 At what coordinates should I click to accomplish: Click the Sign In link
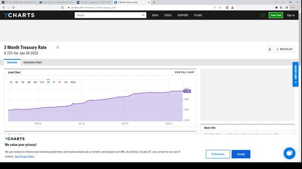(291, 15)
